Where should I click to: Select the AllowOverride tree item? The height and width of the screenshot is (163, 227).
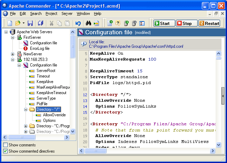54,115
